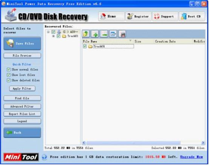
Task: Toggle the Show lost files checkbox
Action: 9,75
